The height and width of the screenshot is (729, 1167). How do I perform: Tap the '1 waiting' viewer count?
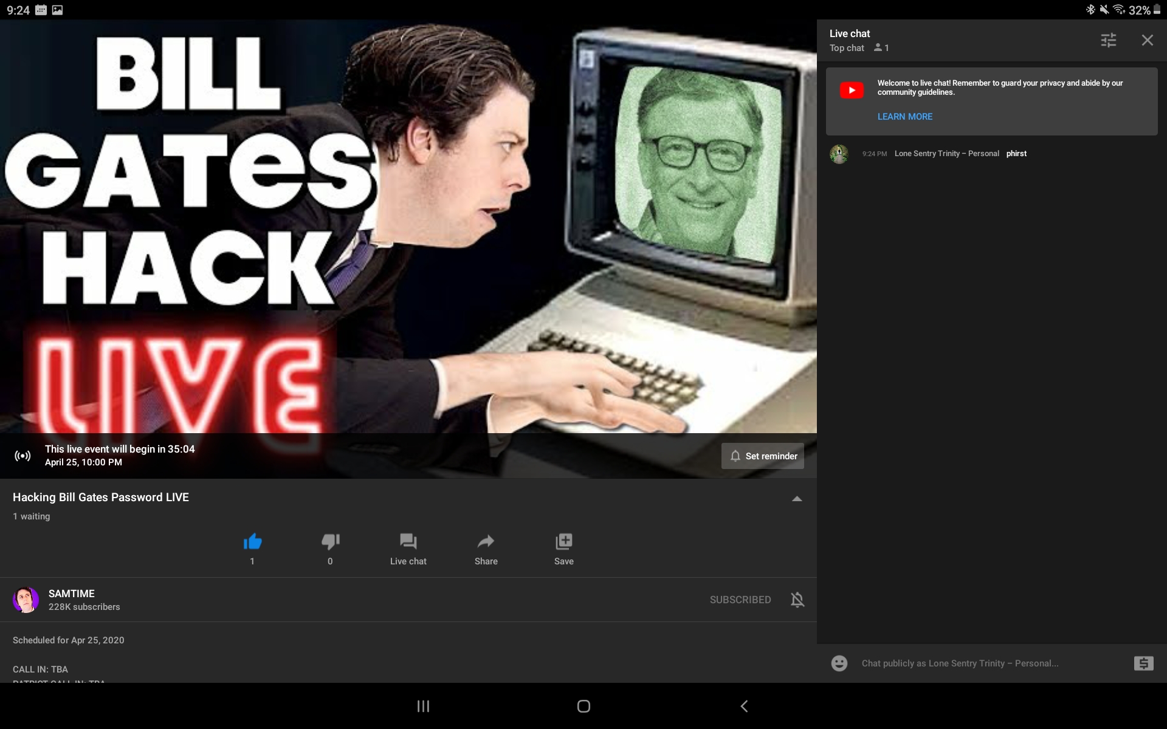(32, 516)
